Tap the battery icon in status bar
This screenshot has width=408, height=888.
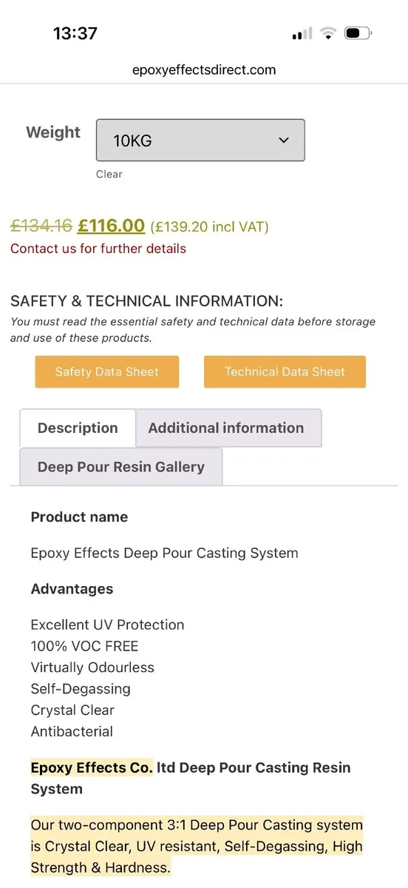[x=358, y=33]
